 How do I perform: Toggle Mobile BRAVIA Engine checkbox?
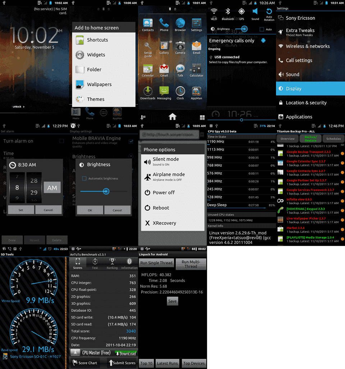coord(131,141)
